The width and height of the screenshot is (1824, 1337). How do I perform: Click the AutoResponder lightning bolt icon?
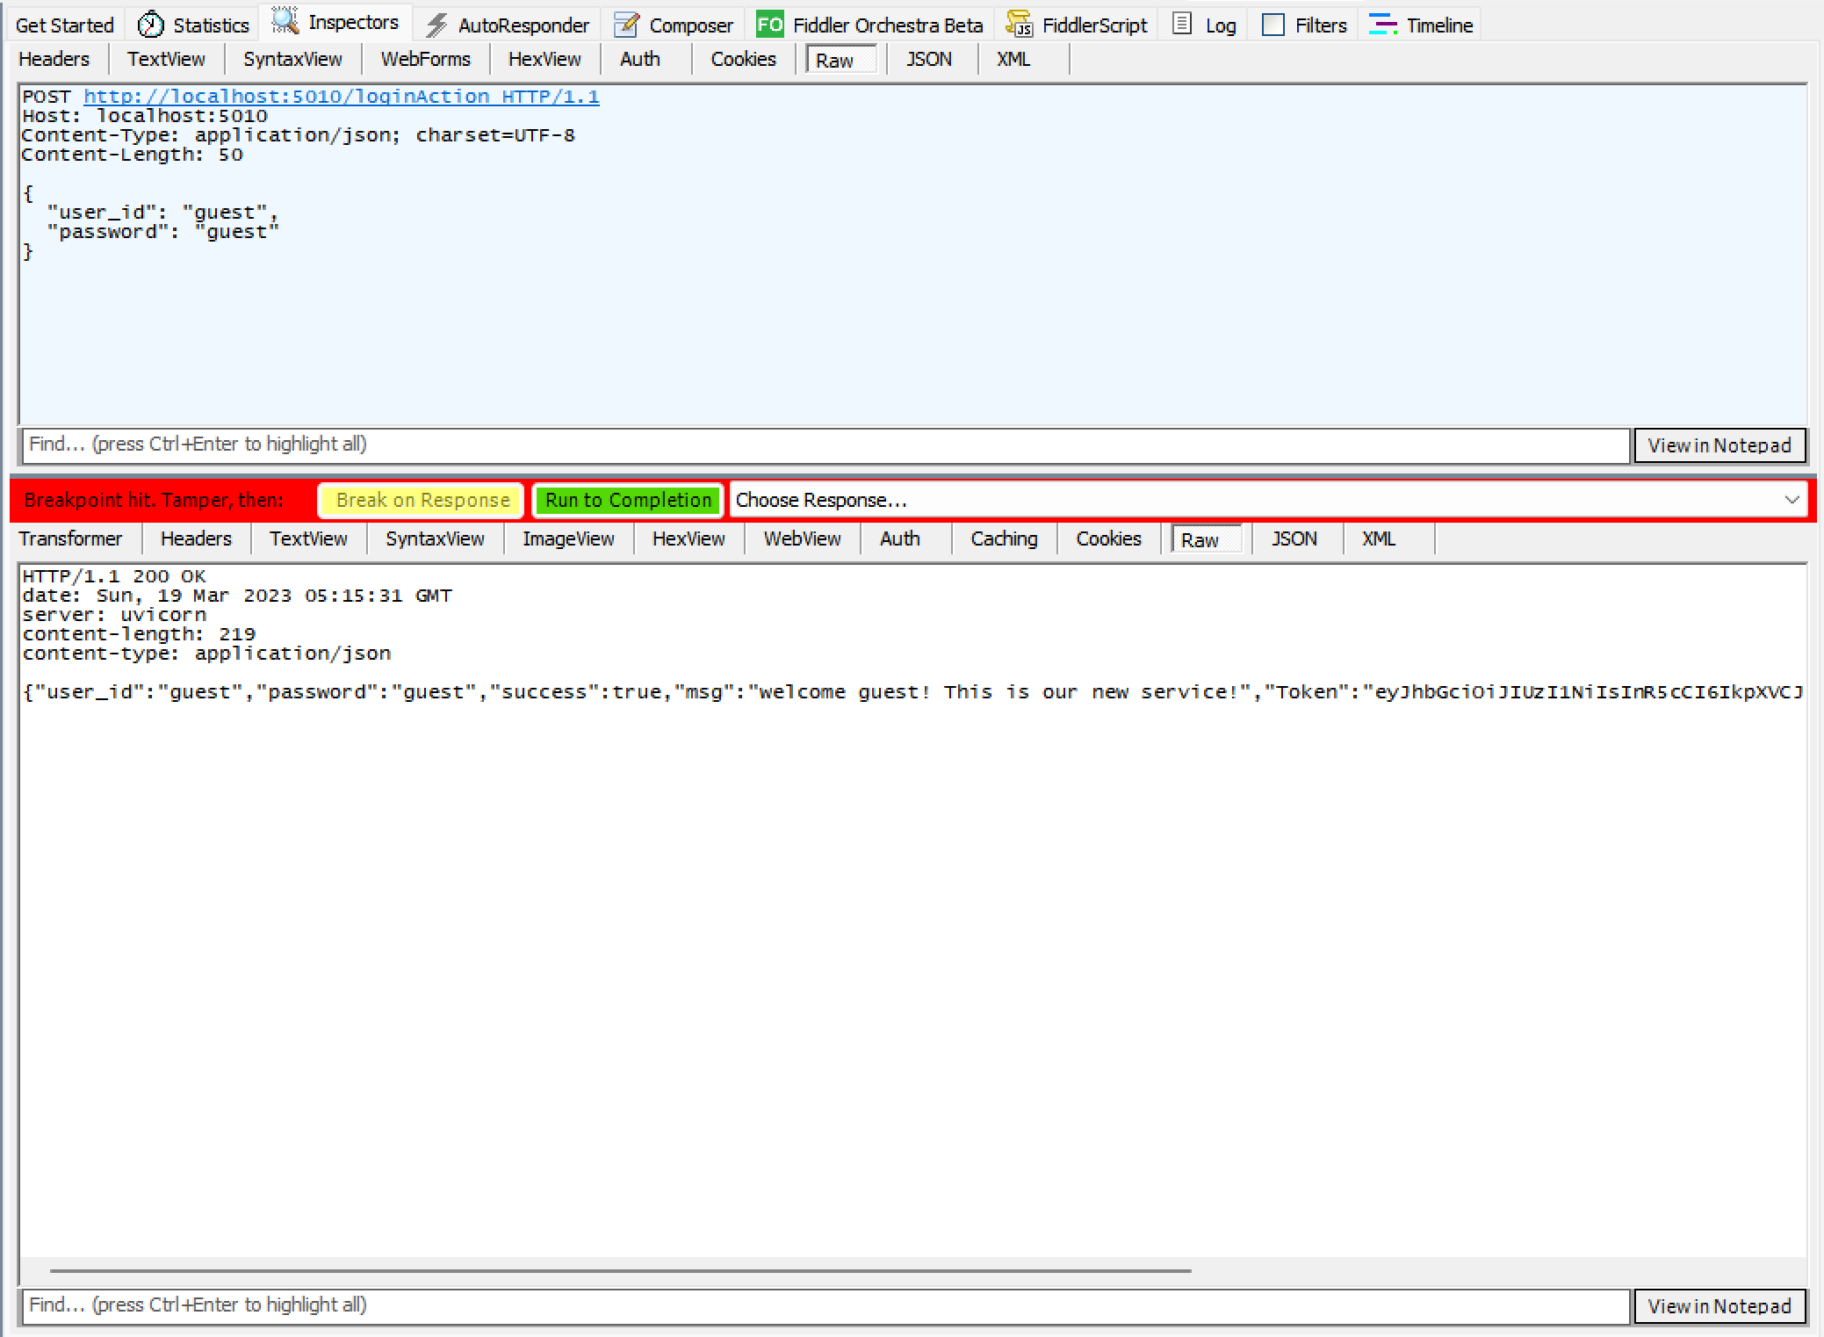[x=436, y=25]
